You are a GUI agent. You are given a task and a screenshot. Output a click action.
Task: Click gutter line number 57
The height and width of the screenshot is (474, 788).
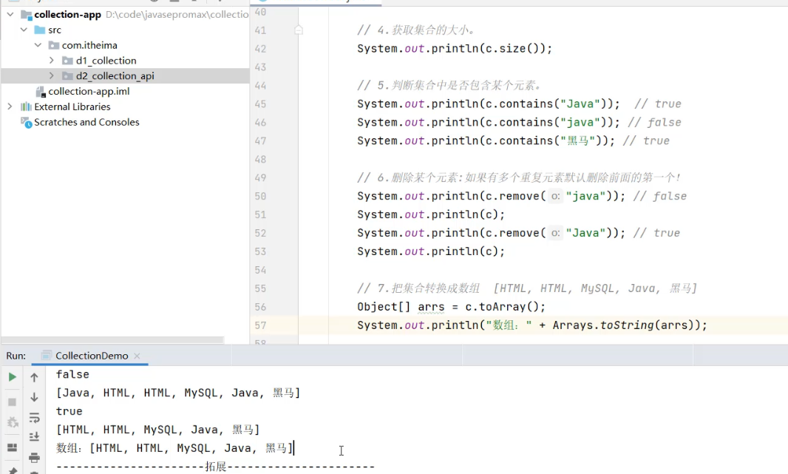click(260, 325)
